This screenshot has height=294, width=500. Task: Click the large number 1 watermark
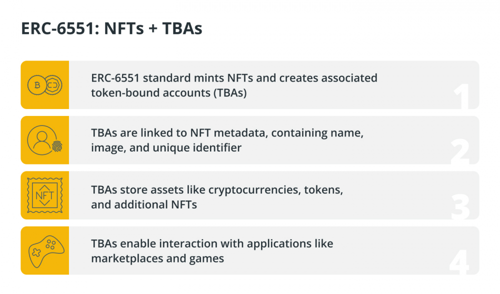[x=461, y=96]
